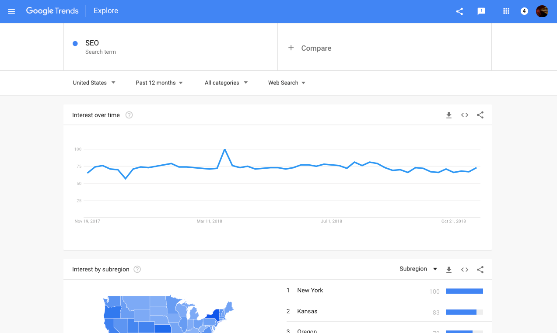Add a comparison term with Compare
The image size is (557, 333).
click(x=309, y=48)
